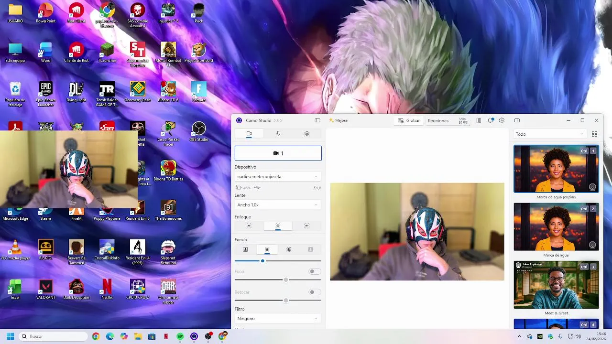Open the Reuniones button
Viewport: 612px width, 344px height.
(x=438, y=120)
